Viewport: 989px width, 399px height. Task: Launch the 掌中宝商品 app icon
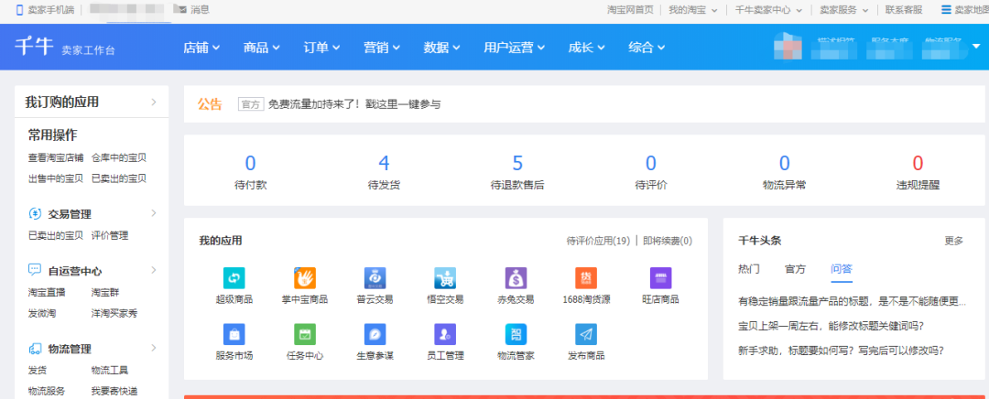click(305, 278)
